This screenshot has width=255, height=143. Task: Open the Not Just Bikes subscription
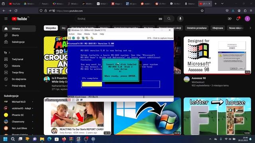coord(19,128)
